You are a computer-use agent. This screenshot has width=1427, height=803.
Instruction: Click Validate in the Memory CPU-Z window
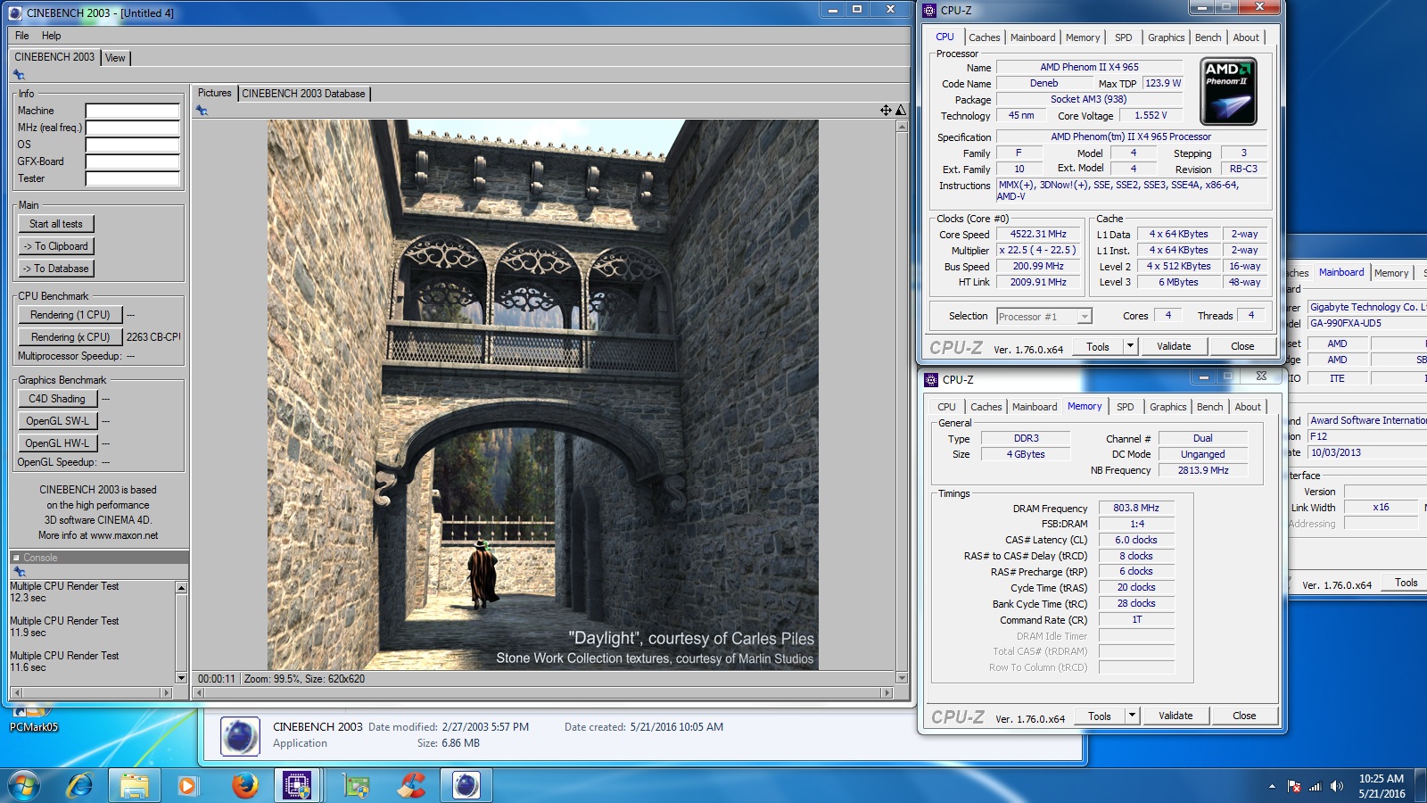(1175, 716)
